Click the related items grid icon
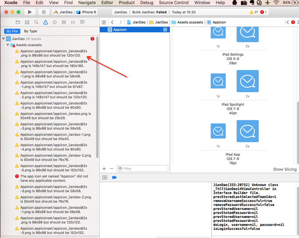The height and width of the screenshot is (238, 299). click(x=104, y=22)
